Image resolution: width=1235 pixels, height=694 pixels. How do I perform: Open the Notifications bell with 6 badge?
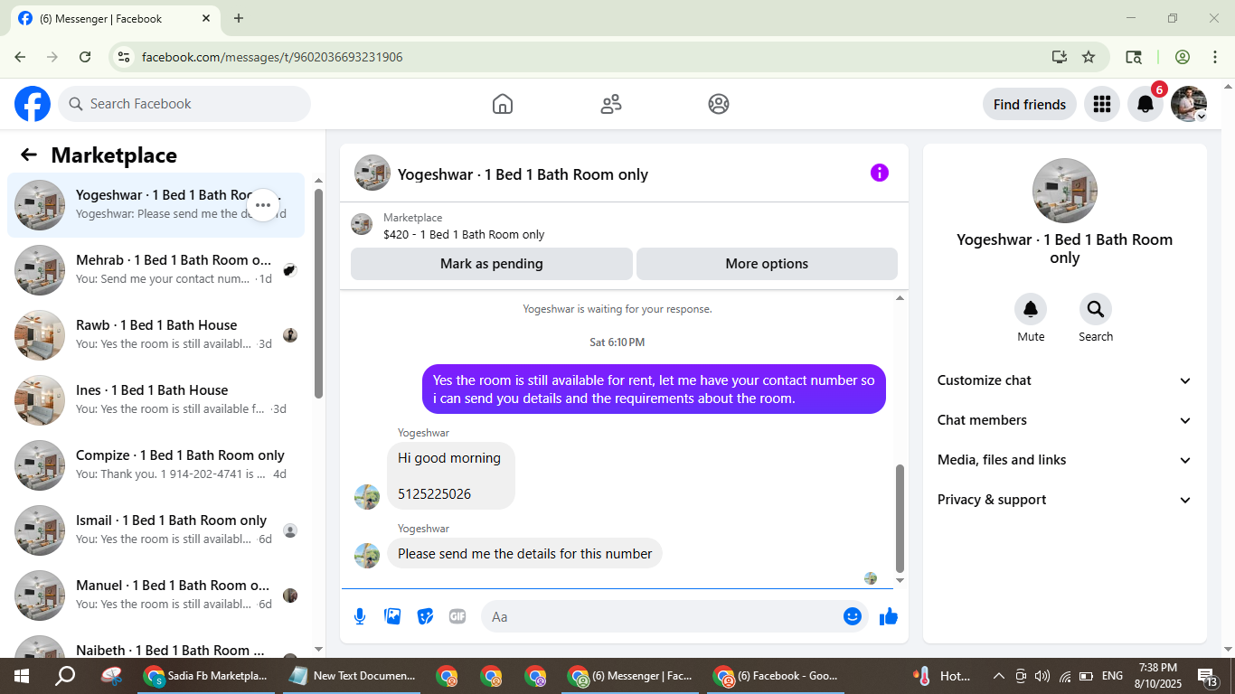pos(1145,104)
